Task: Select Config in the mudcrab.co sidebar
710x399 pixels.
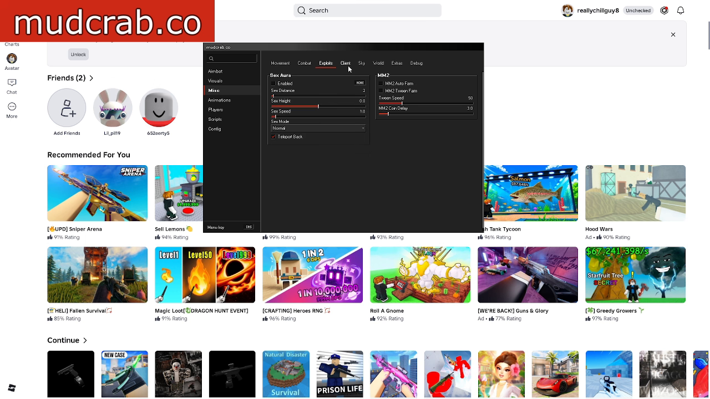Action: coord(214,129)
